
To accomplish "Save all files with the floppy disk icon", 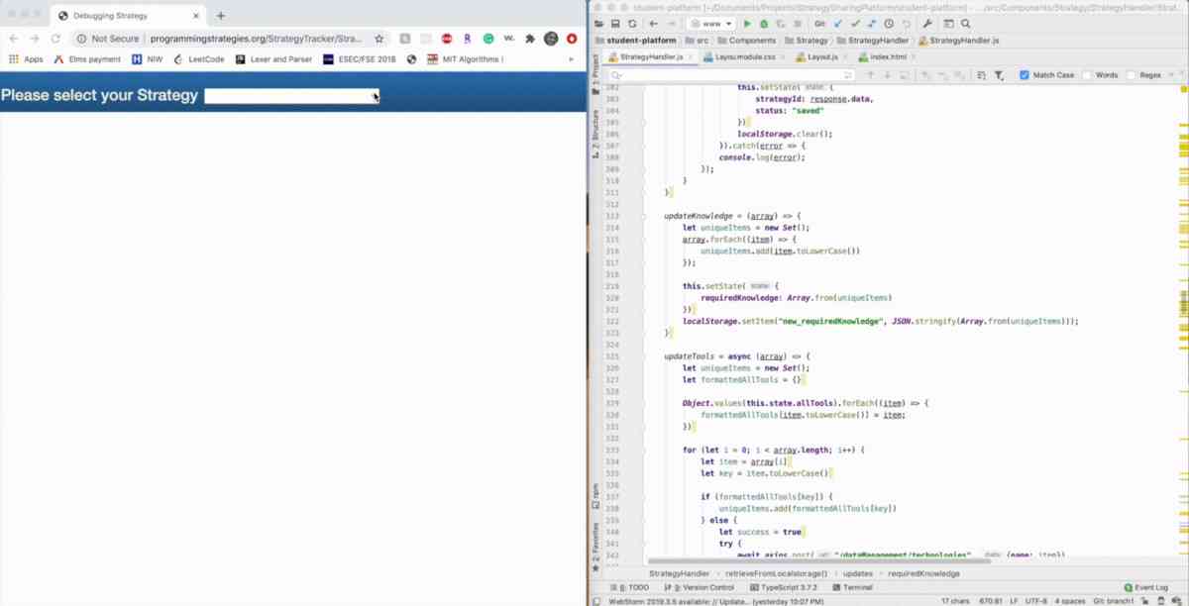I will point(615,24).
